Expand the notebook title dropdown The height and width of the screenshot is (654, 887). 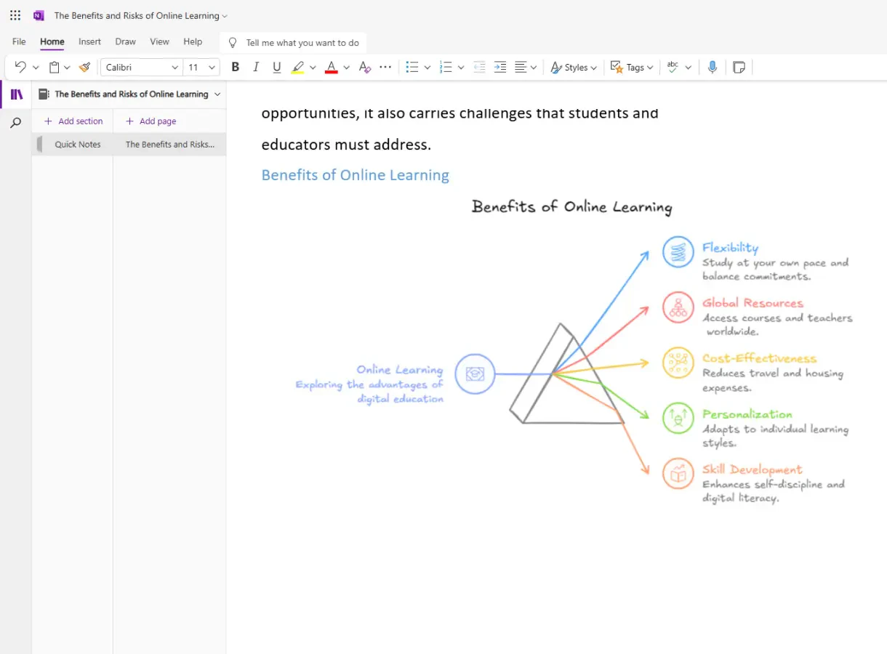216,94
